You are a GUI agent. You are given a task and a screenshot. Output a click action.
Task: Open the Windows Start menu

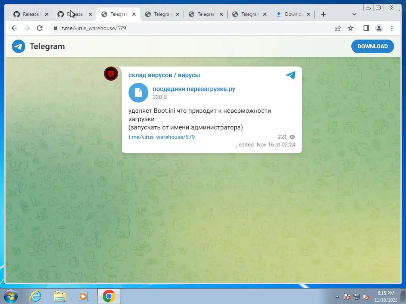11,296
